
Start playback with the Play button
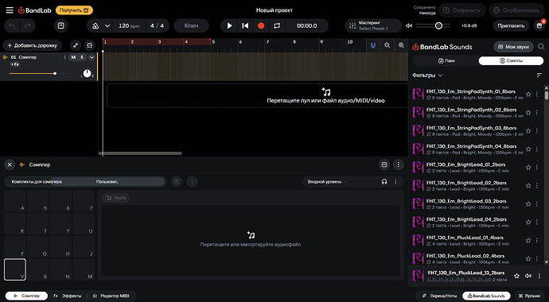pyautogui.click(x=230, y=26)
